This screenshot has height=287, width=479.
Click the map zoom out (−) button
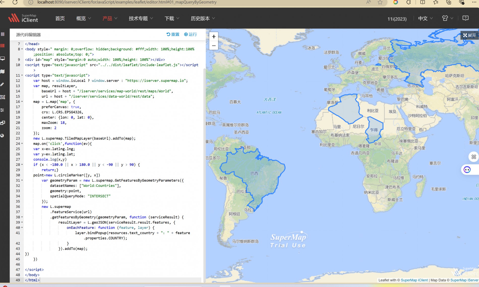click(x=214, y=46)
